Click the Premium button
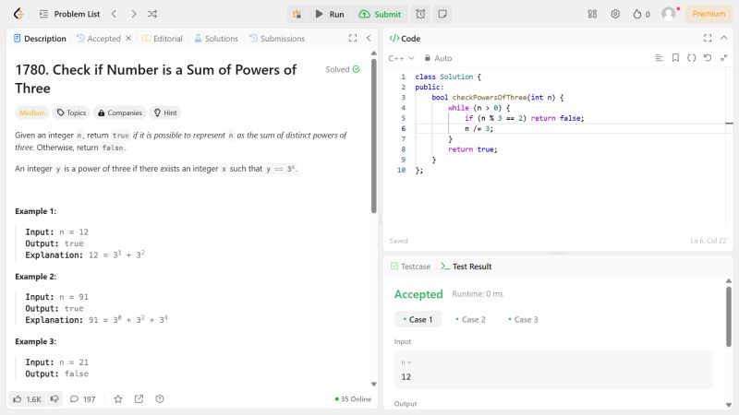Image resolution: width=739 pixels, height=415 pixels. tap(709, 14)
